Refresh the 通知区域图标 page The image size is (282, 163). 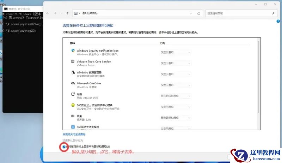[x=198, y=13]
